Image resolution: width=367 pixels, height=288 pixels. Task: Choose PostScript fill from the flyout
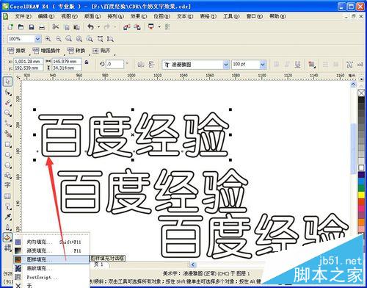(x=51, y=277)
